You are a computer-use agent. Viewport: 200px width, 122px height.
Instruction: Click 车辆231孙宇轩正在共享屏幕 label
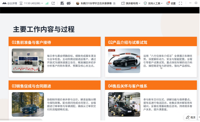[x=96, y=3]
